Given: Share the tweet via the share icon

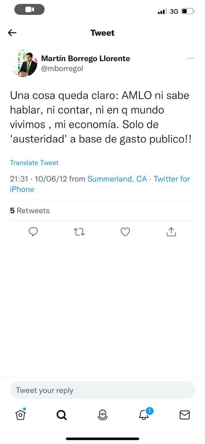Looking at the screenshot, I should [x=171, y=232].
